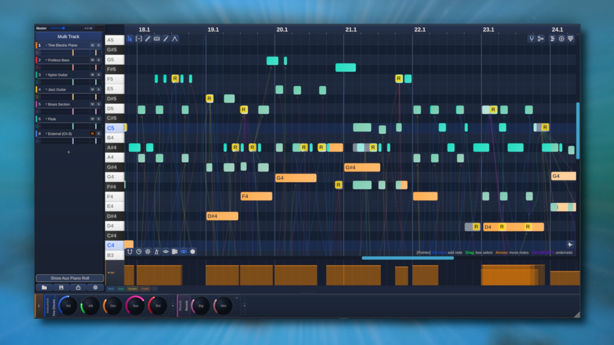Select the pencil draw tool

148,39
